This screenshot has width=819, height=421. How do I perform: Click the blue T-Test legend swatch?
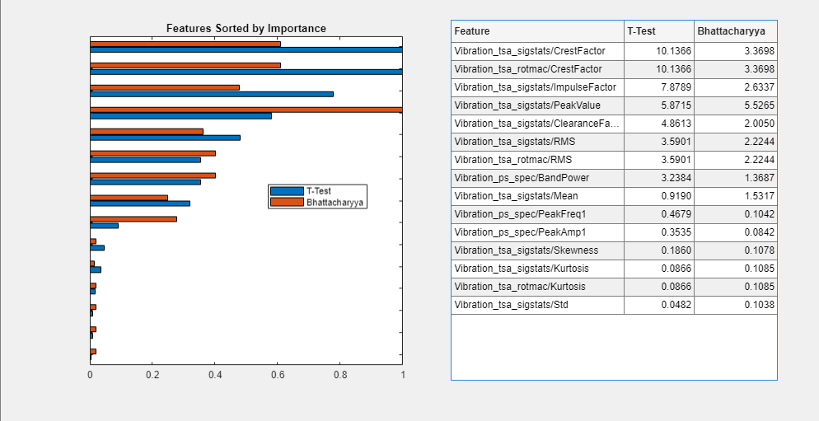[x=287, y=191]
